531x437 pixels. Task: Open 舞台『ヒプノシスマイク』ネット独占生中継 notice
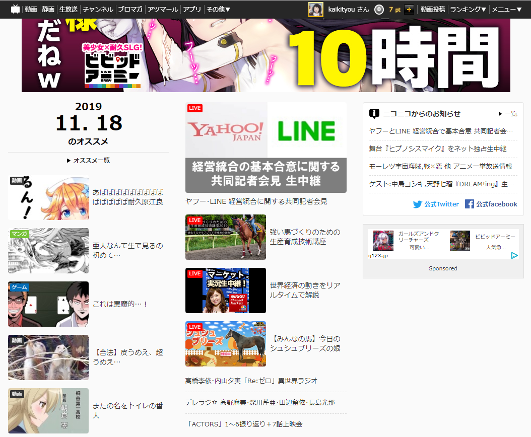437,149
